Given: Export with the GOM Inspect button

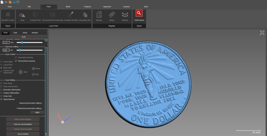Looking at the screenshot, I should pyautogui.click(x=139, y=16).
